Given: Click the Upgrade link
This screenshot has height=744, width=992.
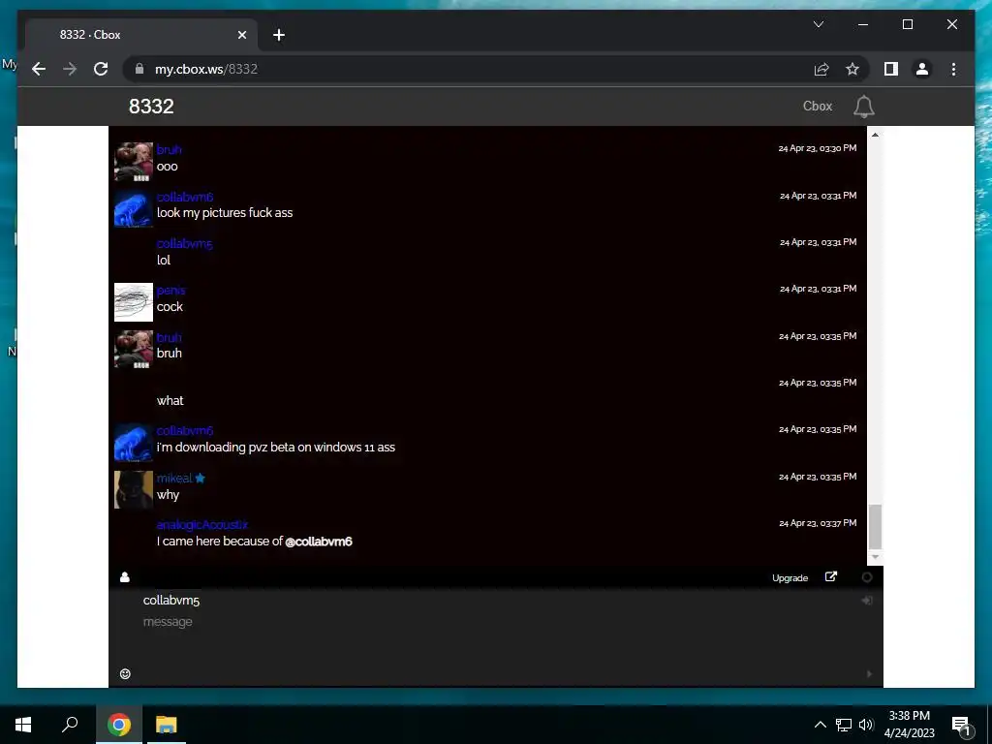Looking at the screenshot, I should [x=790, y=577].
